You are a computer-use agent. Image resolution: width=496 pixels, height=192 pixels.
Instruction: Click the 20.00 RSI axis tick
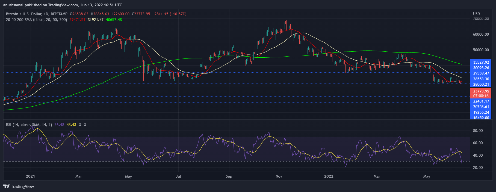478,168
